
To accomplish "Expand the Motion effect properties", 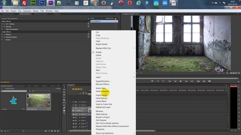I will tap(2, 24).
